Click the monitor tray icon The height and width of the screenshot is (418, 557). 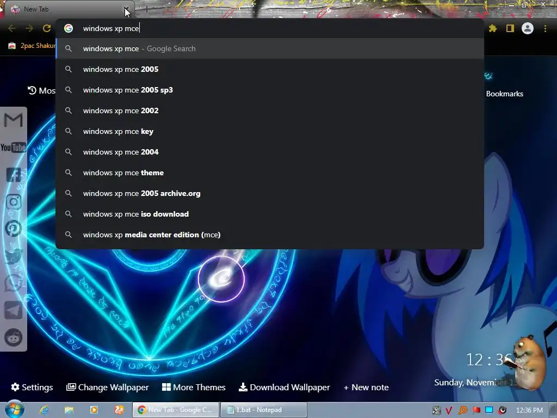click(x=489, y=410)
